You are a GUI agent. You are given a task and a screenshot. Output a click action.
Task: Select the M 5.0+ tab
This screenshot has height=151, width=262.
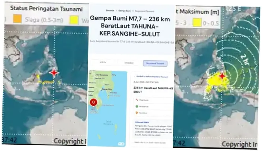point(103,62)
